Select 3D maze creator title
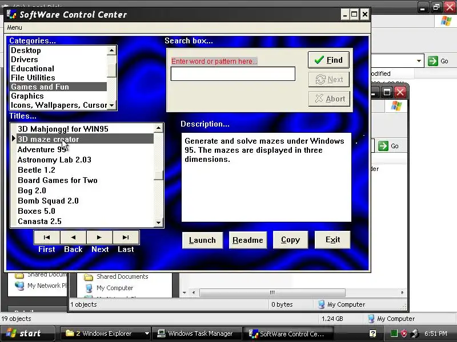Viewport: 457px width, 342px height. pyautogui.click(x=85, y=139)
